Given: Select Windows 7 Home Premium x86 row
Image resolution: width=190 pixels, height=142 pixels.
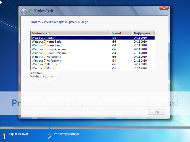Looking at the screenshot, I should [93, 49].
